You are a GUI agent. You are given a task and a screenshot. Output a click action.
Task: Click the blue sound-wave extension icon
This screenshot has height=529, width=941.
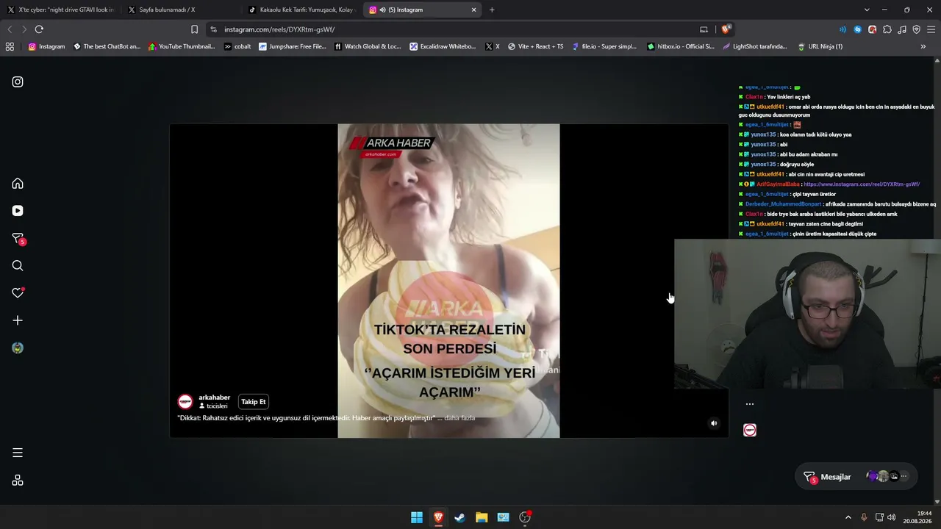coord(842,29)
